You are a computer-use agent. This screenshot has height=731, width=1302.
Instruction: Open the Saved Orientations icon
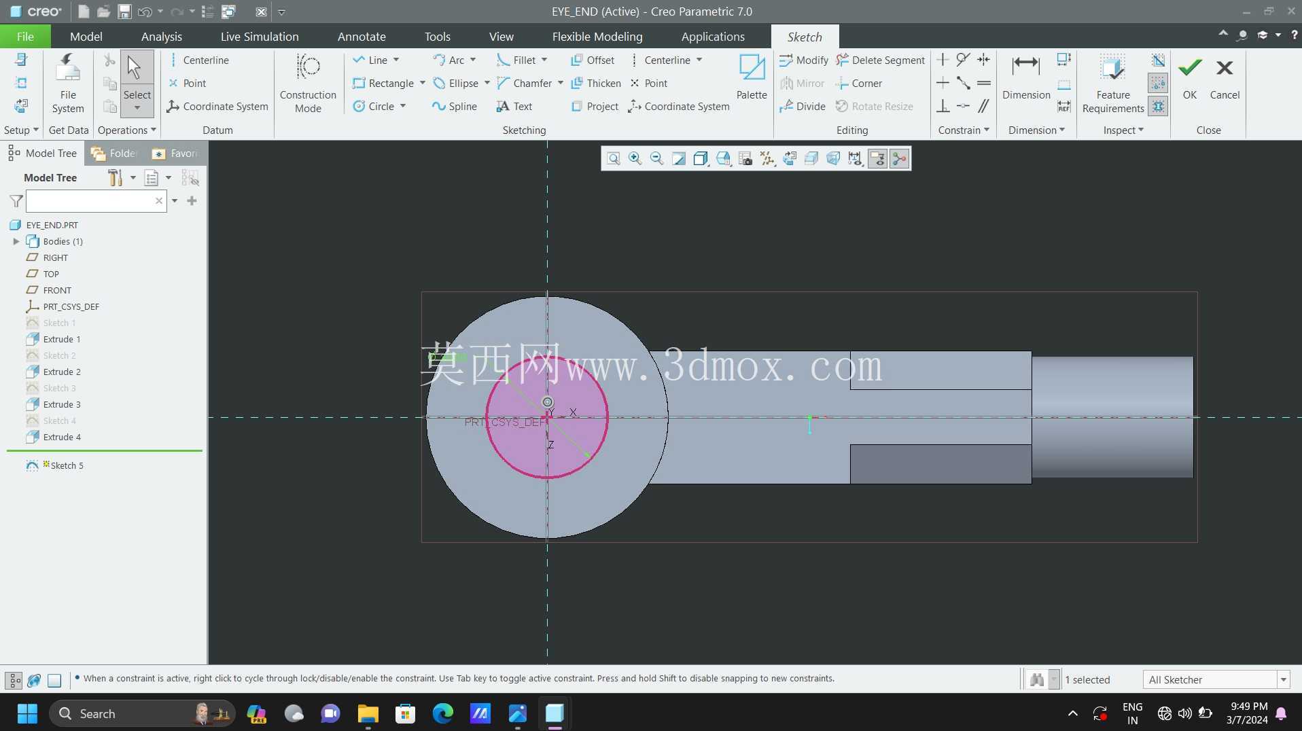click(x=723, y=158)
